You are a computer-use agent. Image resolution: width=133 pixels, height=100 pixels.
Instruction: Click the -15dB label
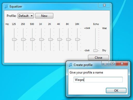[x=87, y=50]
